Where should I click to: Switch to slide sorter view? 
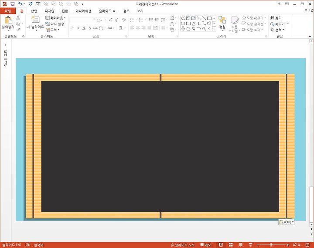click(x=231, y=245)
